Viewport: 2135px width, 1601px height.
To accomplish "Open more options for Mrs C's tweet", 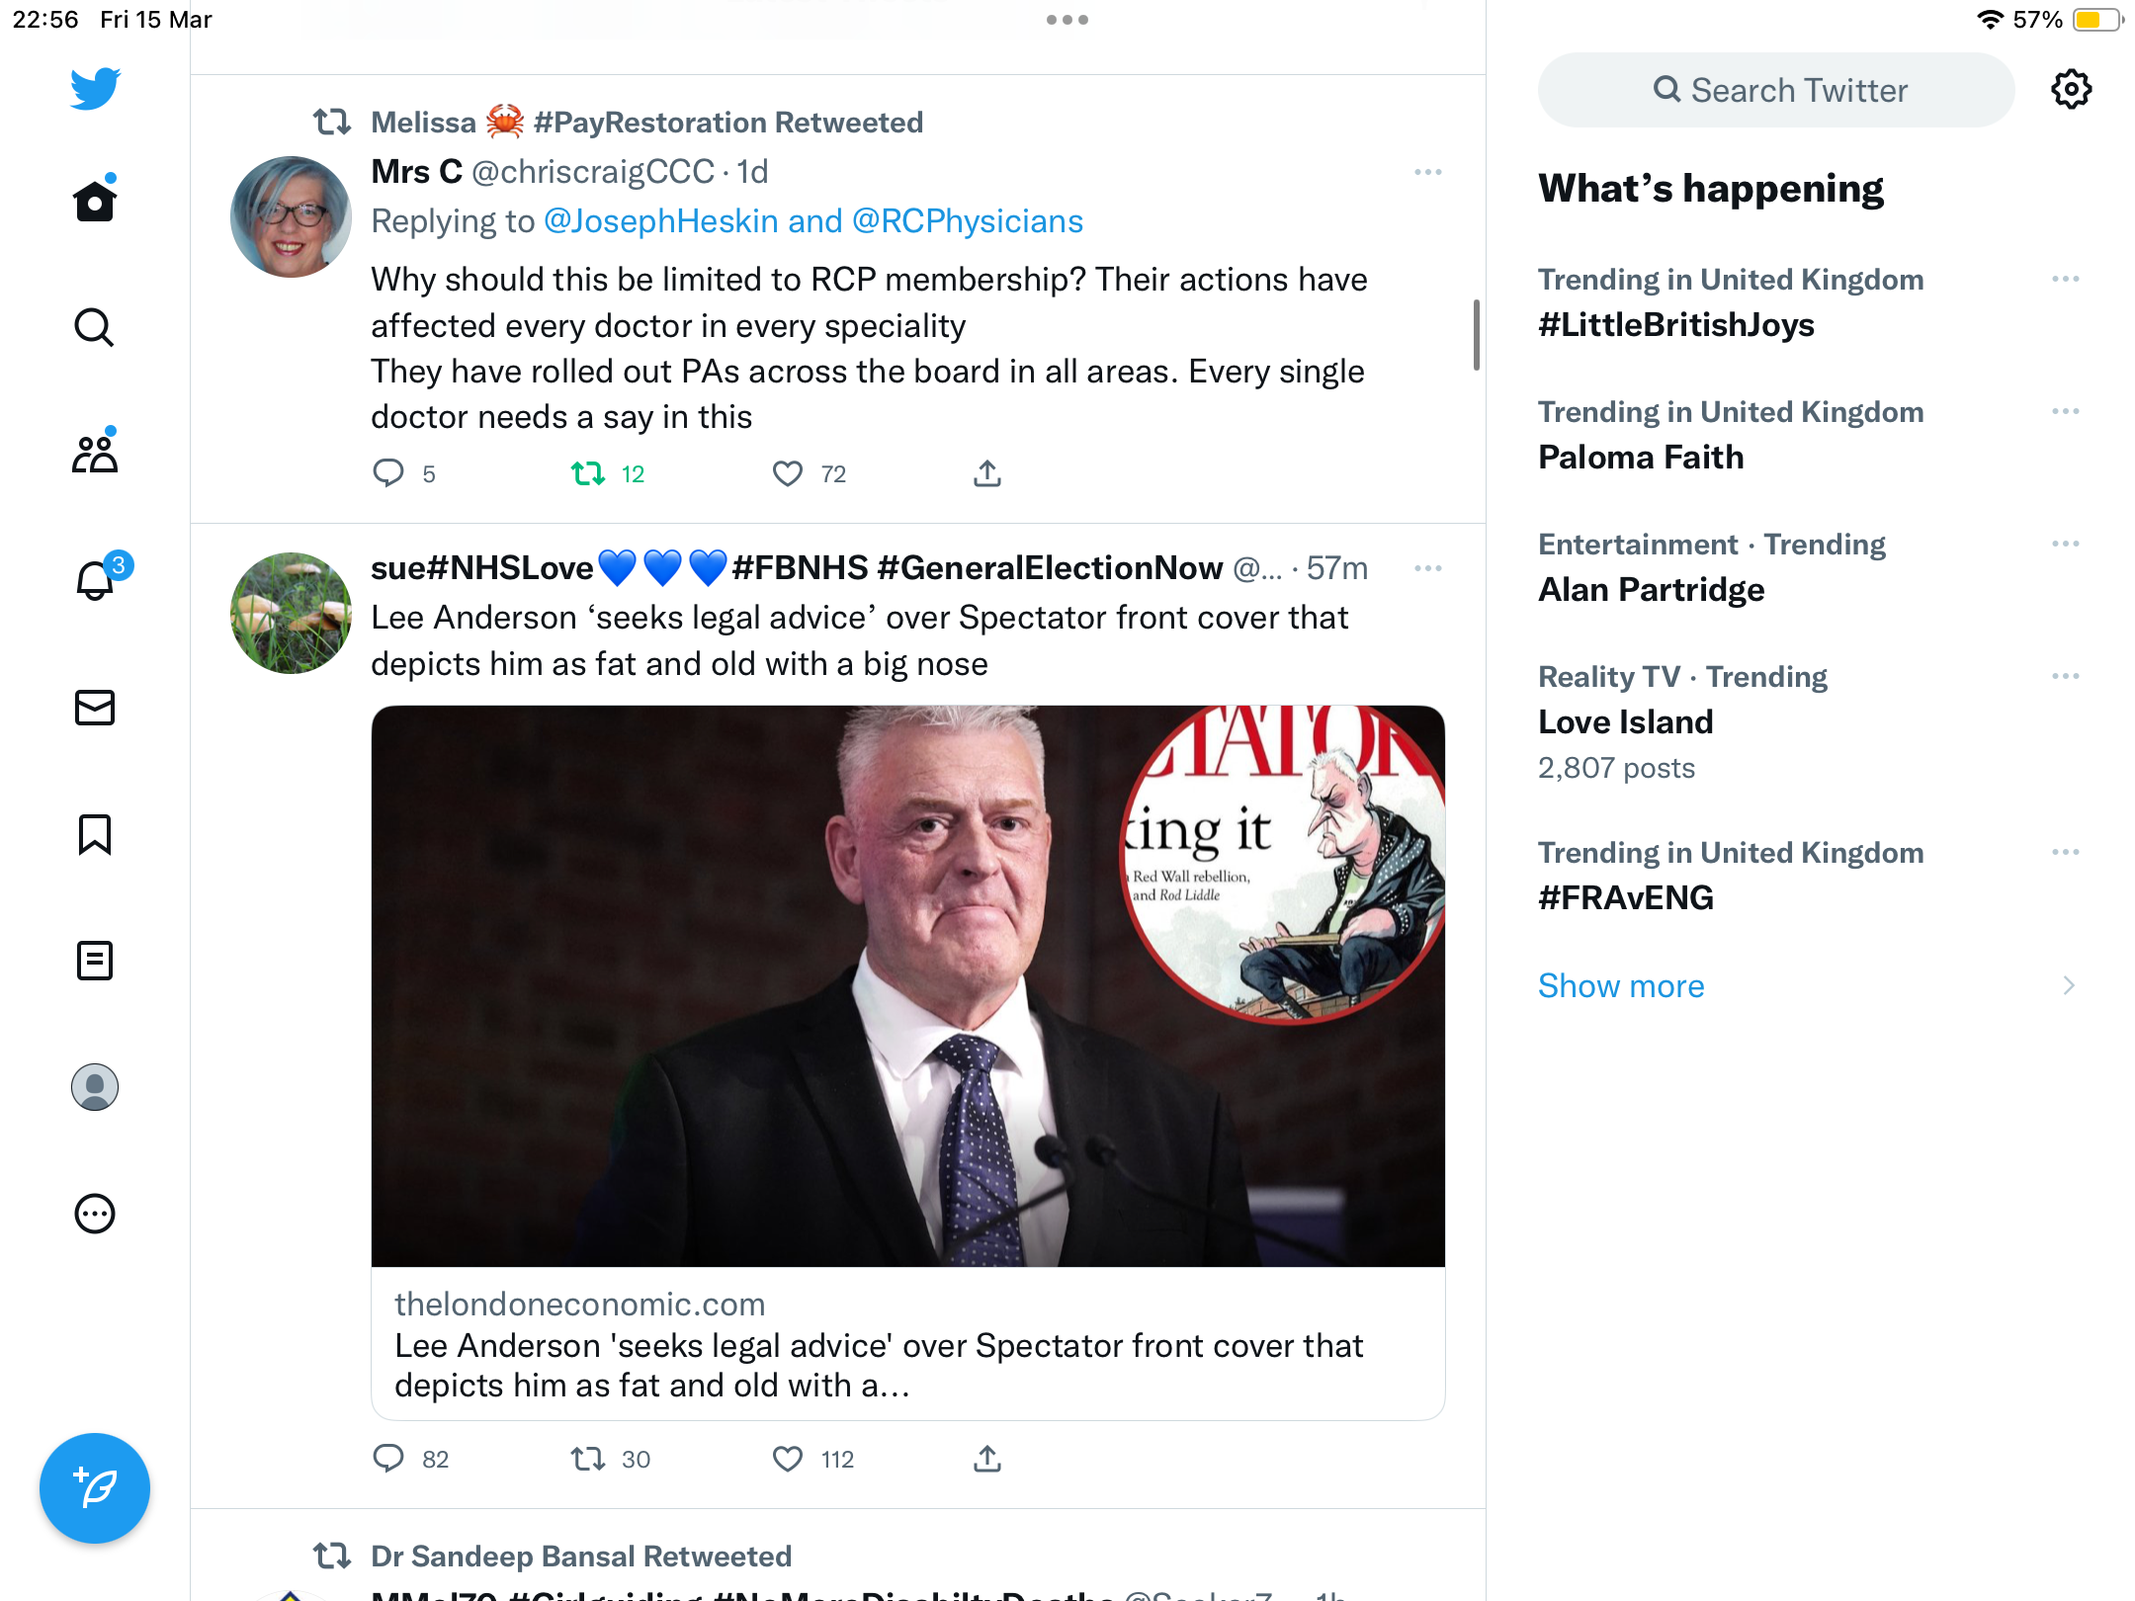I will 1427,172.
